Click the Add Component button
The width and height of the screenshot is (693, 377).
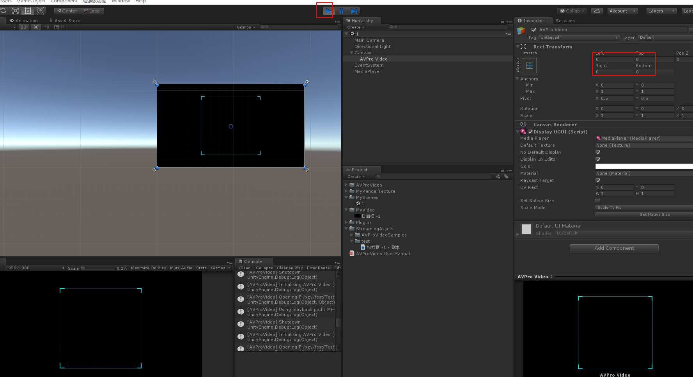click(x=614, y=248)
